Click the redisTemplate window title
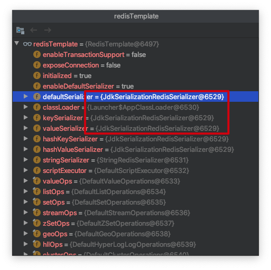 click(136, 16)
